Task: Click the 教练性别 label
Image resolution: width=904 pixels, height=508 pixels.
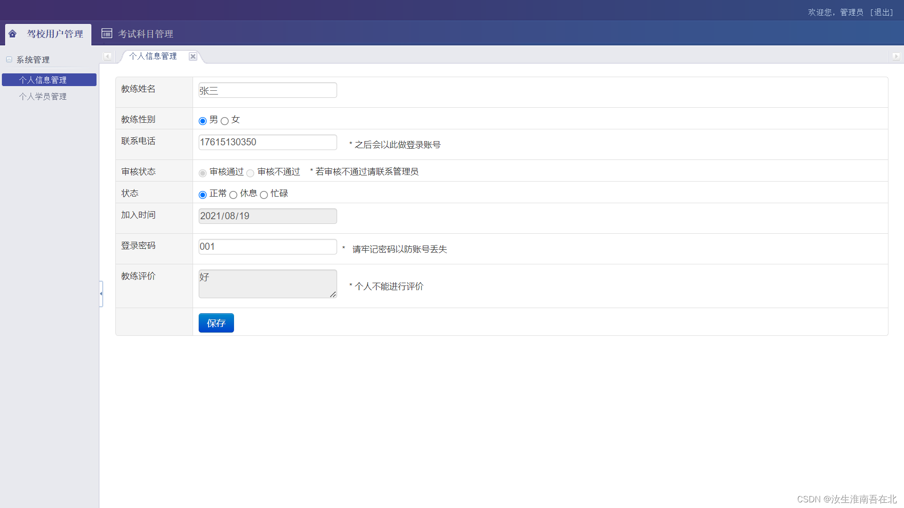Action: [138, 119]
